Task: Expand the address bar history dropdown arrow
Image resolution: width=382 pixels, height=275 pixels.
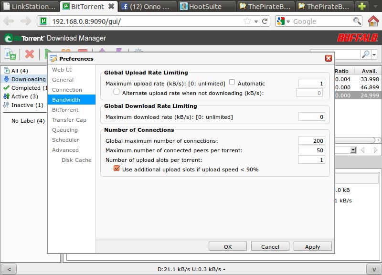Action: [x=257, y=21]
